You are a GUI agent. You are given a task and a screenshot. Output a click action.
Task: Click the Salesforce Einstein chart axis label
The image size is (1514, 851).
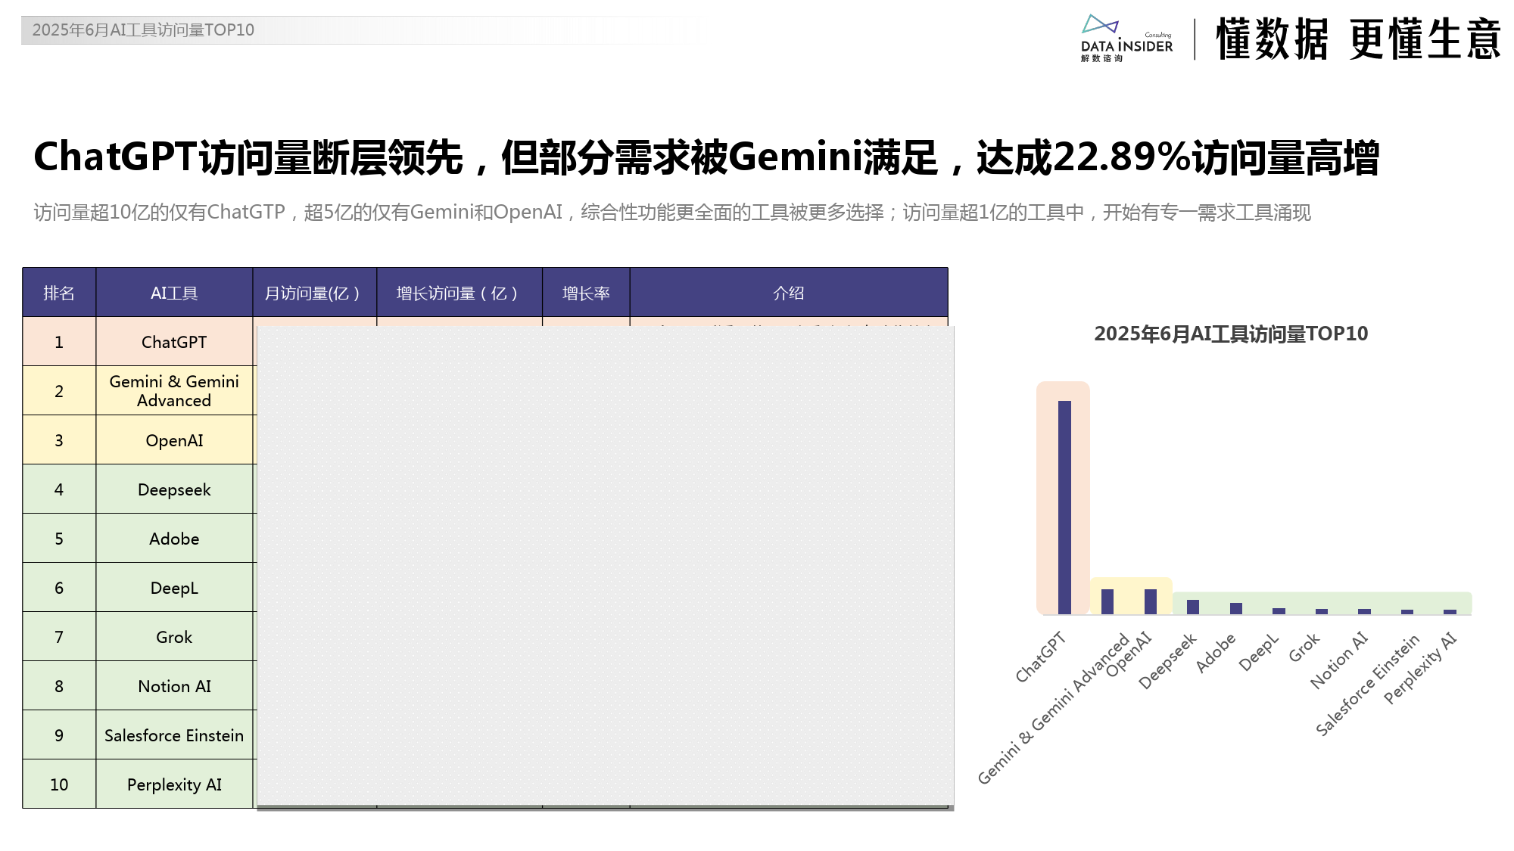tap(1367, 685)
